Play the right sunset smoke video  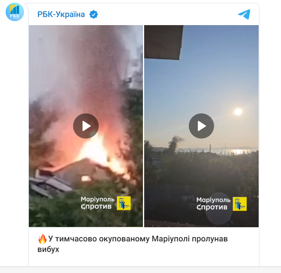(201, 126)
